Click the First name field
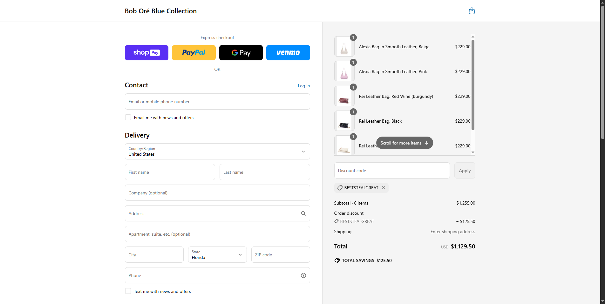Image resolution: width=605 pixels, height=304 pixels. point(170,172)
